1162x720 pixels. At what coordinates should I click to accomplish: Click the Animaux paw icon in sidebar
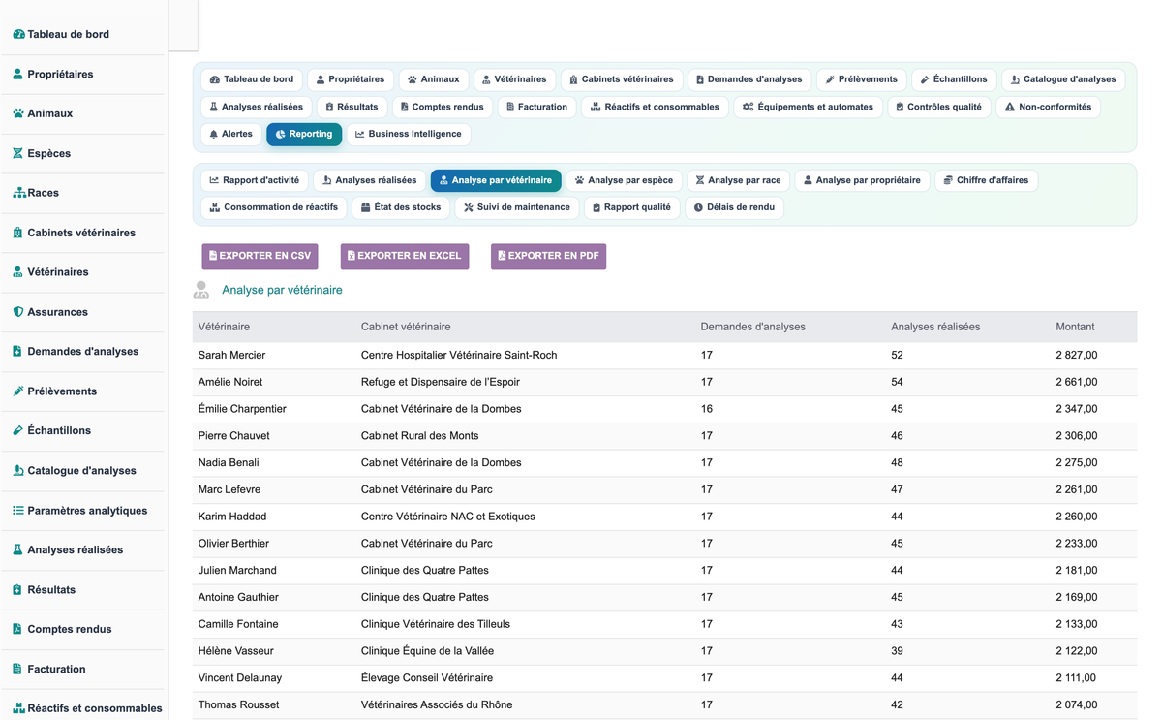click(x=18, y=113)
